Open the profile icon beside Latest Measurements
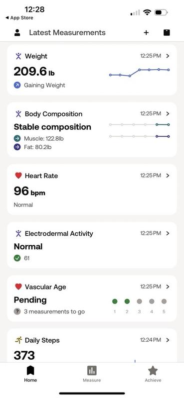 click(x=17, y=33)
